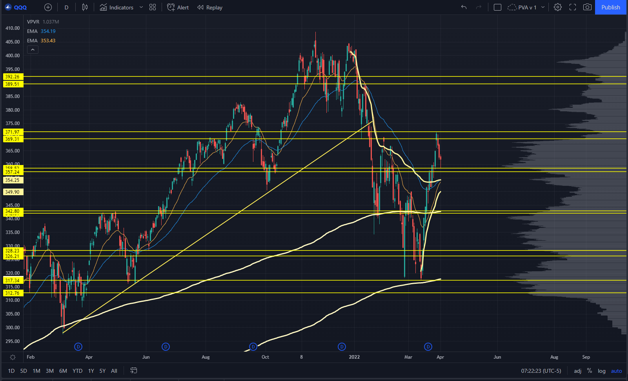Open the layout setup square icon
628x381 pixels.
[497, 7]
